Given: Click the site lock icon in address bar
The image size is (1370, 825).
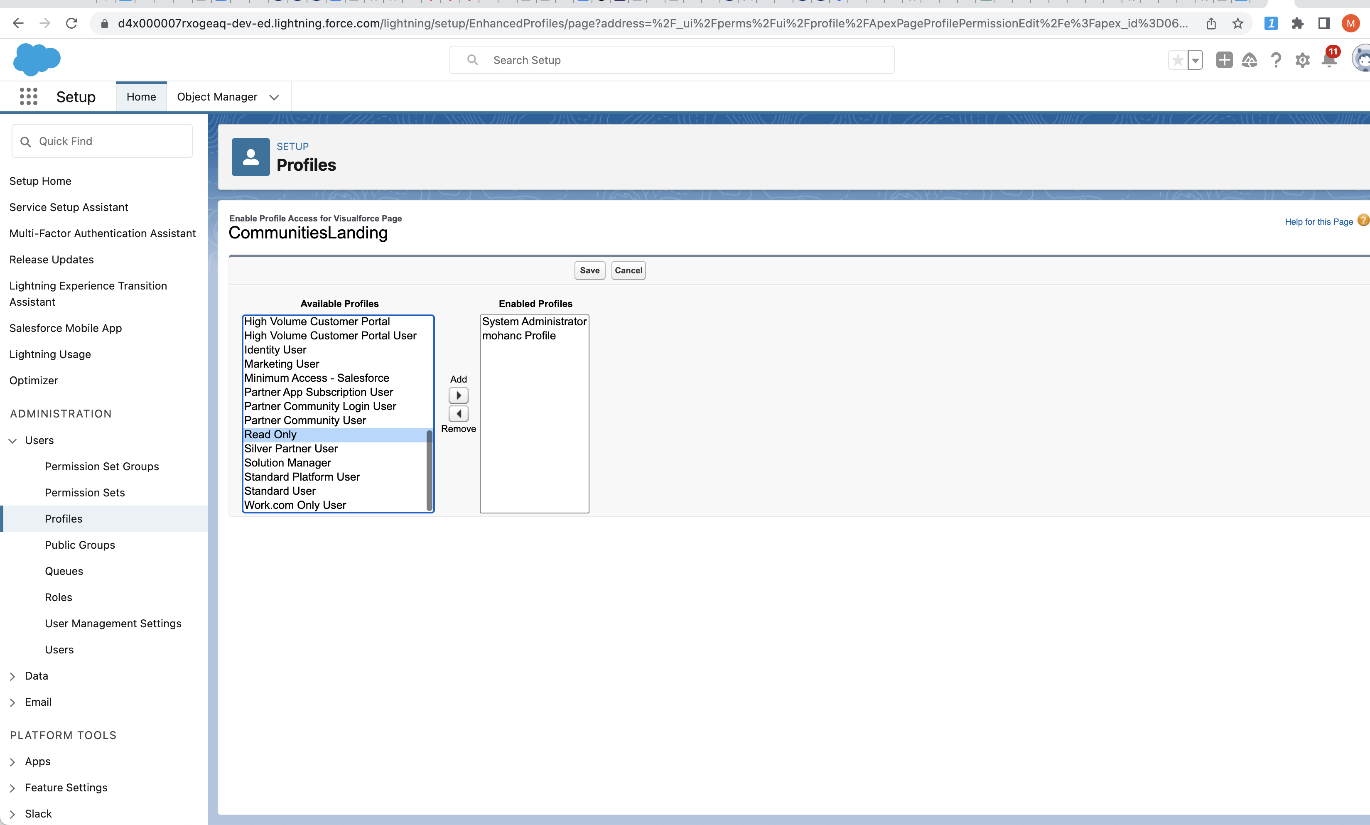Looking at the screenshot, I should [104, 23].
